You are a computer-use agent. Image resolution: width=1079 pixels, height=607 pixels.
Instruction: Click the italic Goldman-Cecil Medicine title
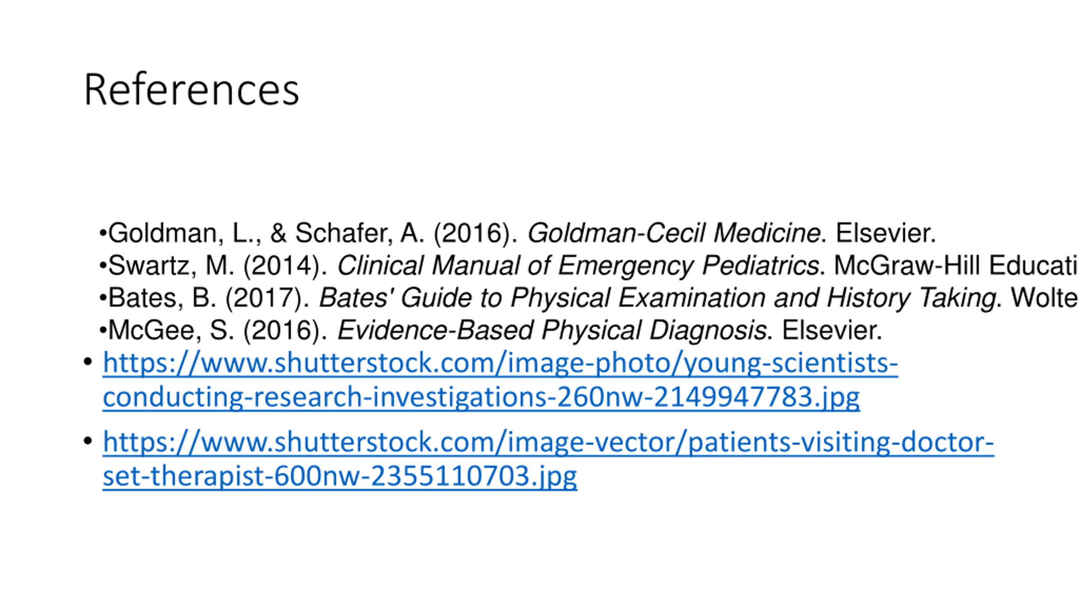pos(674,233)
